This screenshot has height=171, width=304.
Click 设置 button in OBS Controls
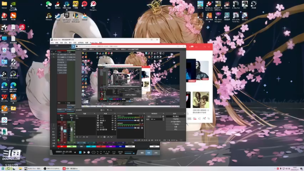(176, 127)
